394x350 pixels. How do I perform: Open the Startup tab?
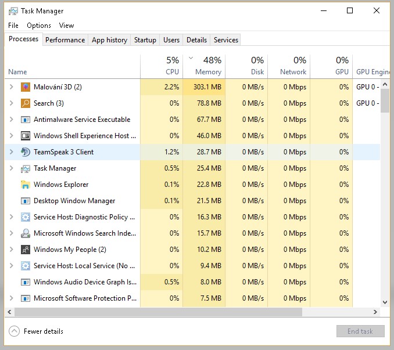tap(145, 40)
